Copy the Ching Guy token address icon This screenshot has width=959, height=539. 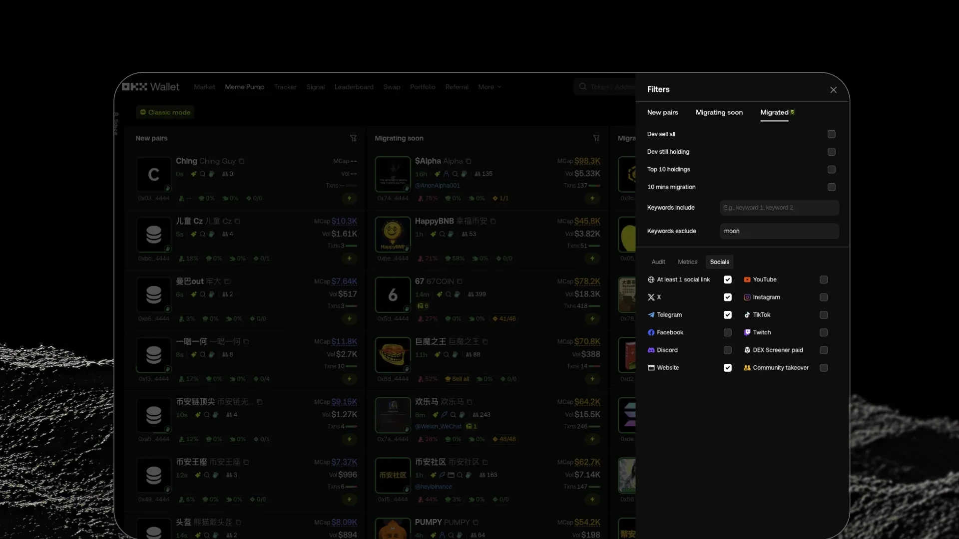(x=242, y=161)
